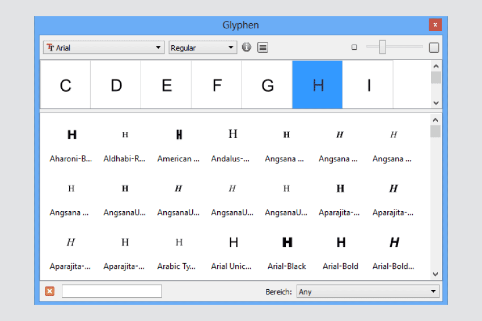Select glyph E in the glyph grid
The image size is (482, 321).
(166, 85)
